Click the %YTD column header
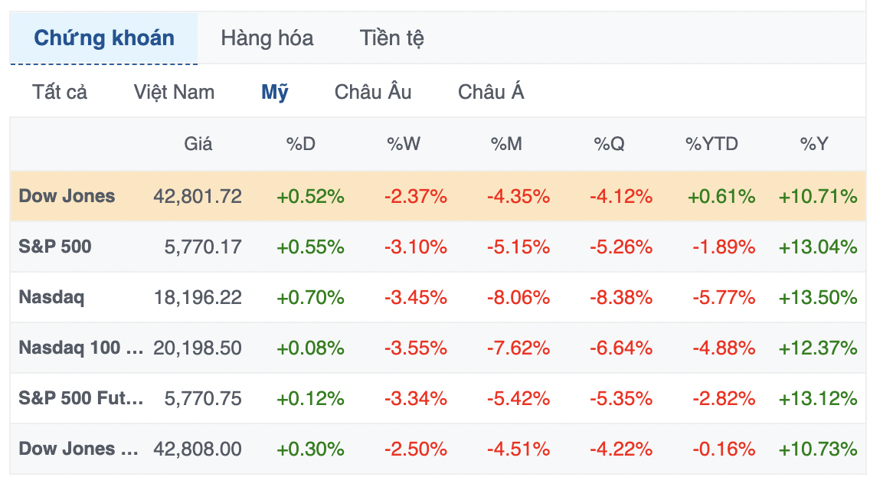Screen dimensions: 870x487 [x=711, y=143]
